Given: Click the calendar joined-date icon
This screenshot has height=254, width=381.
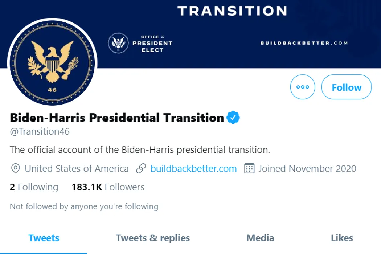Looking at the screenshot, I should click(249, 168).
